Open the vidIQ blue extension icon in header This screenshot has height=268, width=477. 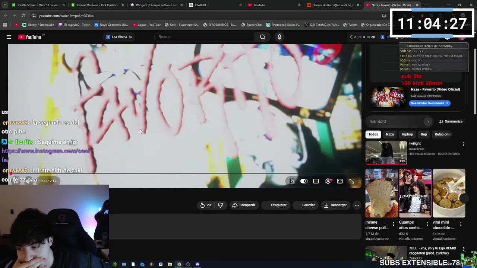382,37
